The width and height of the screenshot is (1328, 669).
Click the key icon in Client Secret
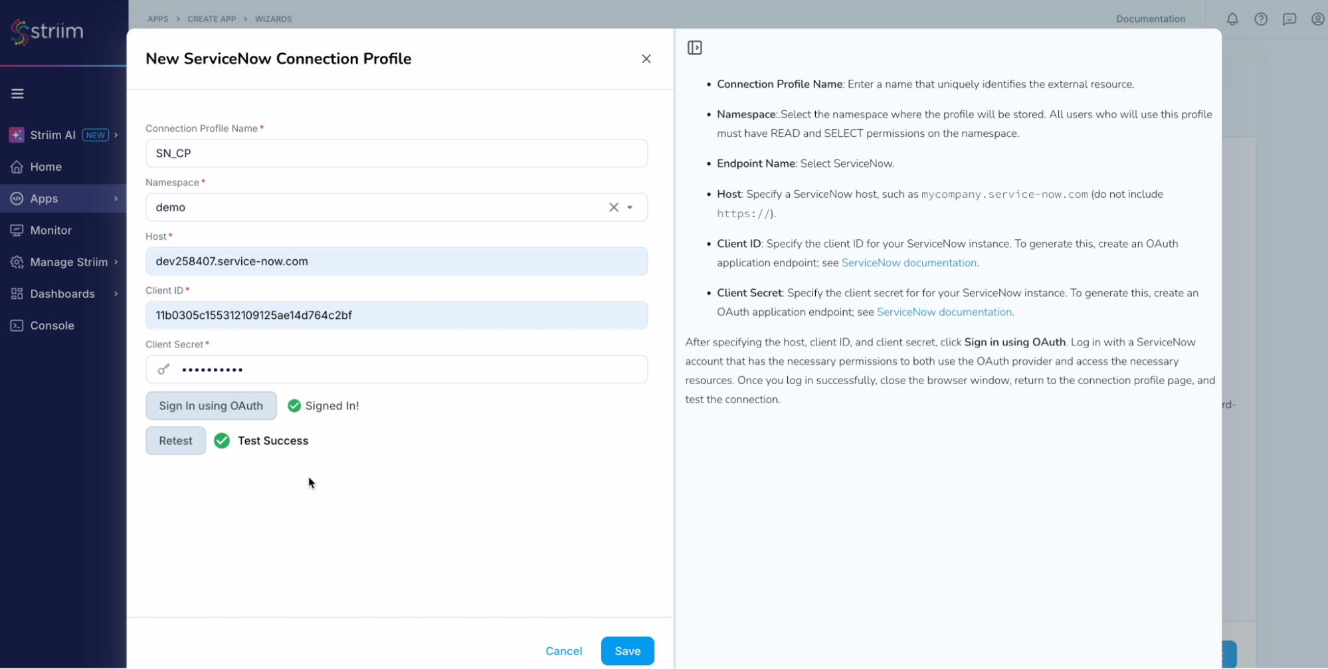click(x=164, y=369)
